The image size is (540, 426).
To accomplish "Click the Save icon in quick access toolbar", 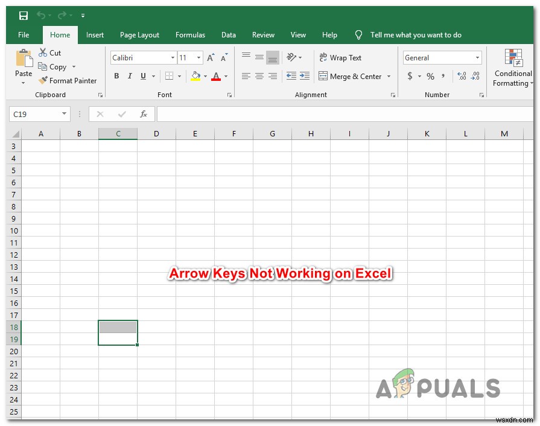I will pyautogui.click(x=24, y=16).
